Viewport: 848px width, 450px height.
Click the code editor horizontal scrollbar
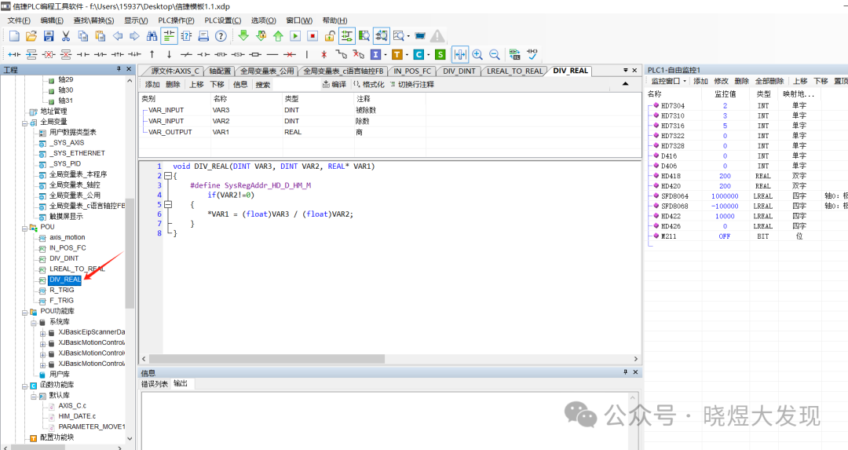click(267, 359)
